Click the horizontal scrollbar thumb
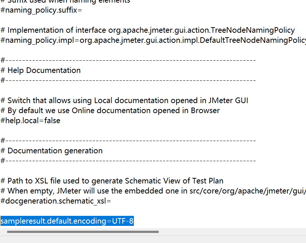The image size is (306, 243). point(83,232)
